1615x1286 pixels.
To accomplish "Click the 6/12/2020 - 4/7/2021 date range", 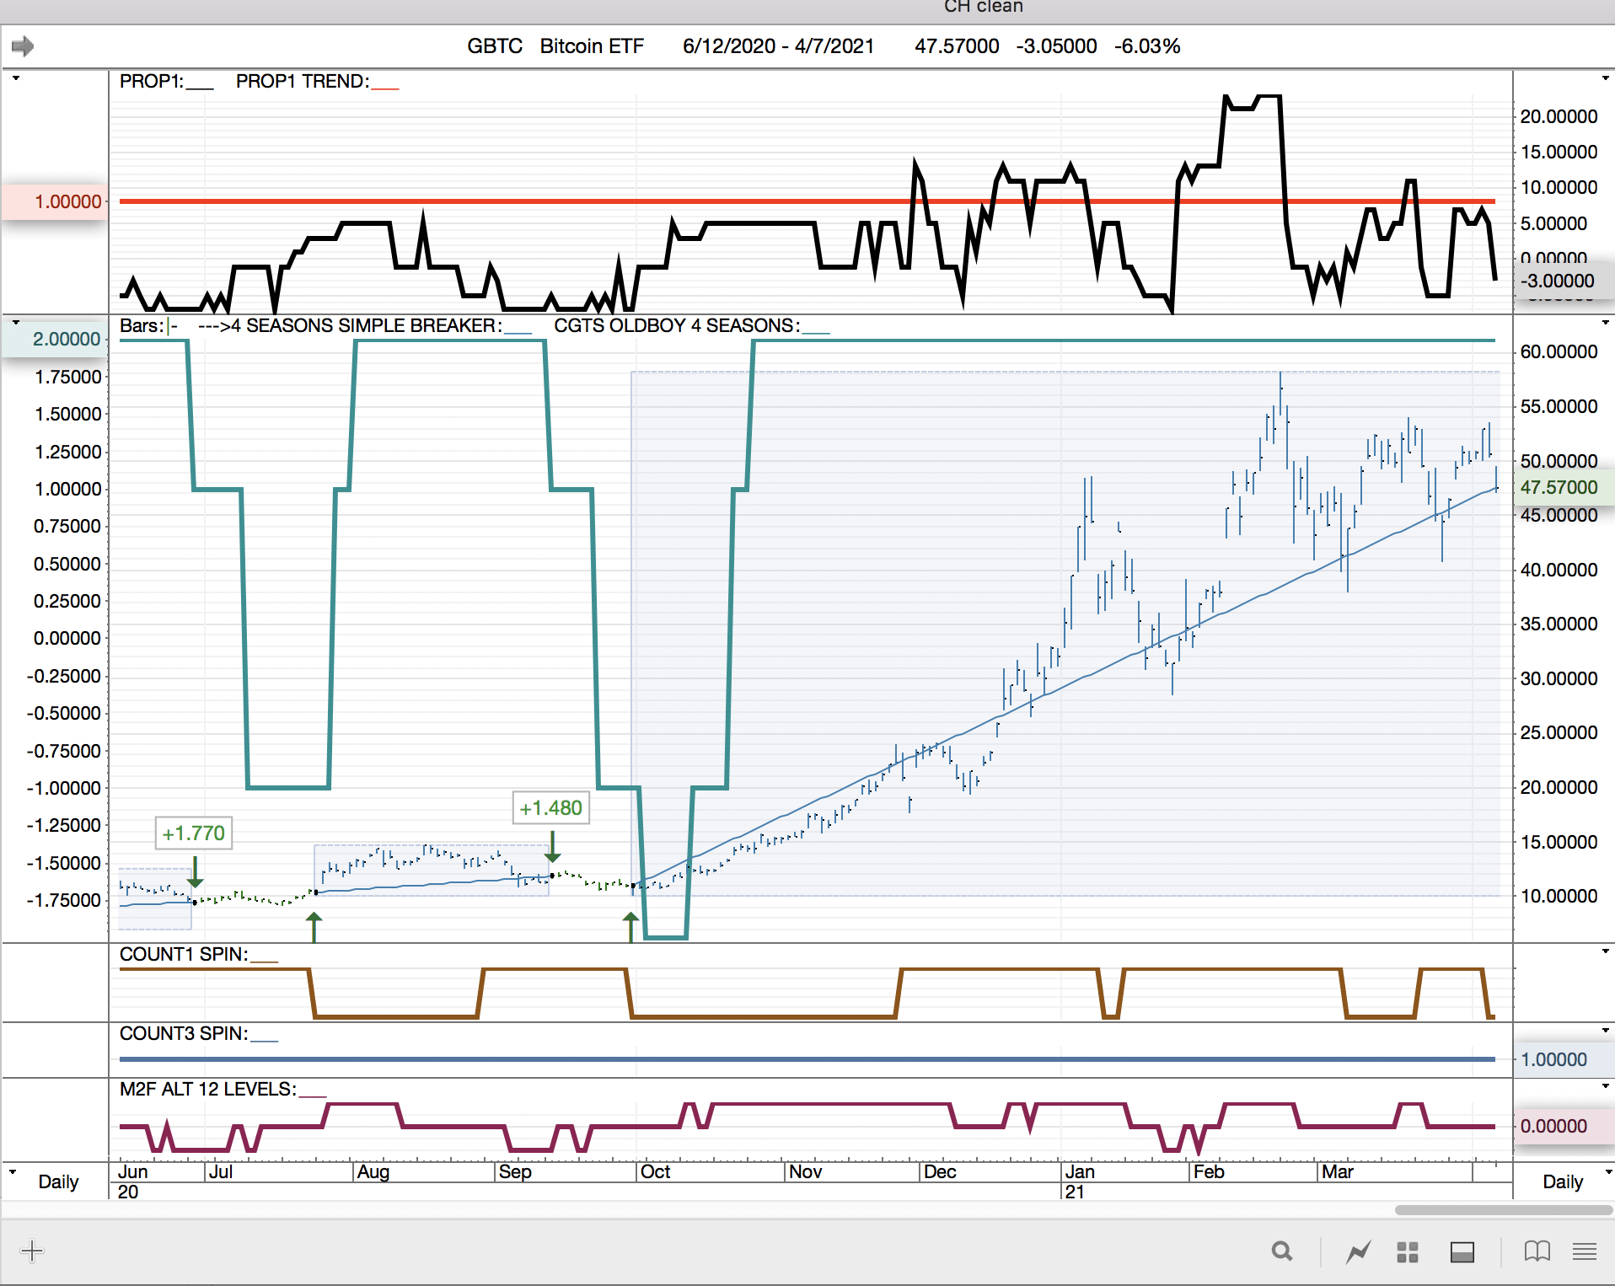I will point(779,46).
